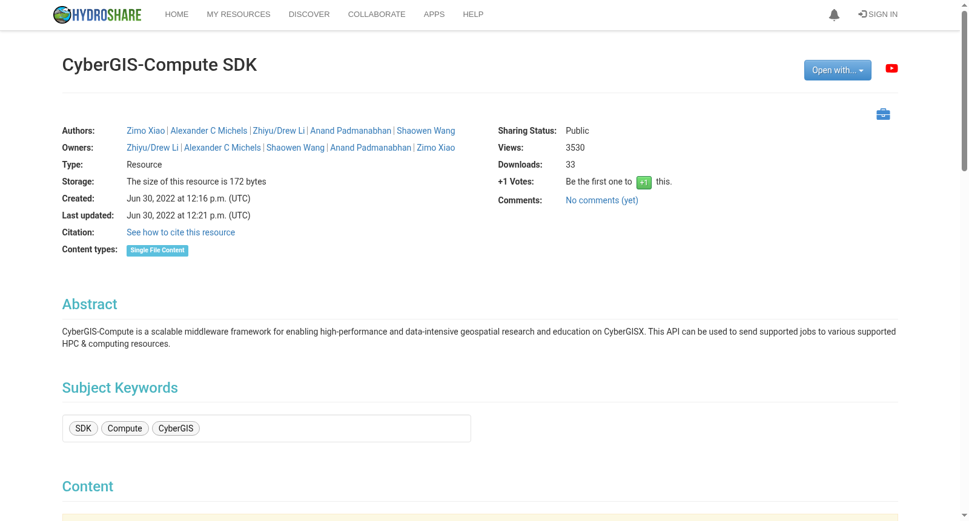969x521 pixels.
Task: Click See how to cite this resource
Action: (180, 232)
